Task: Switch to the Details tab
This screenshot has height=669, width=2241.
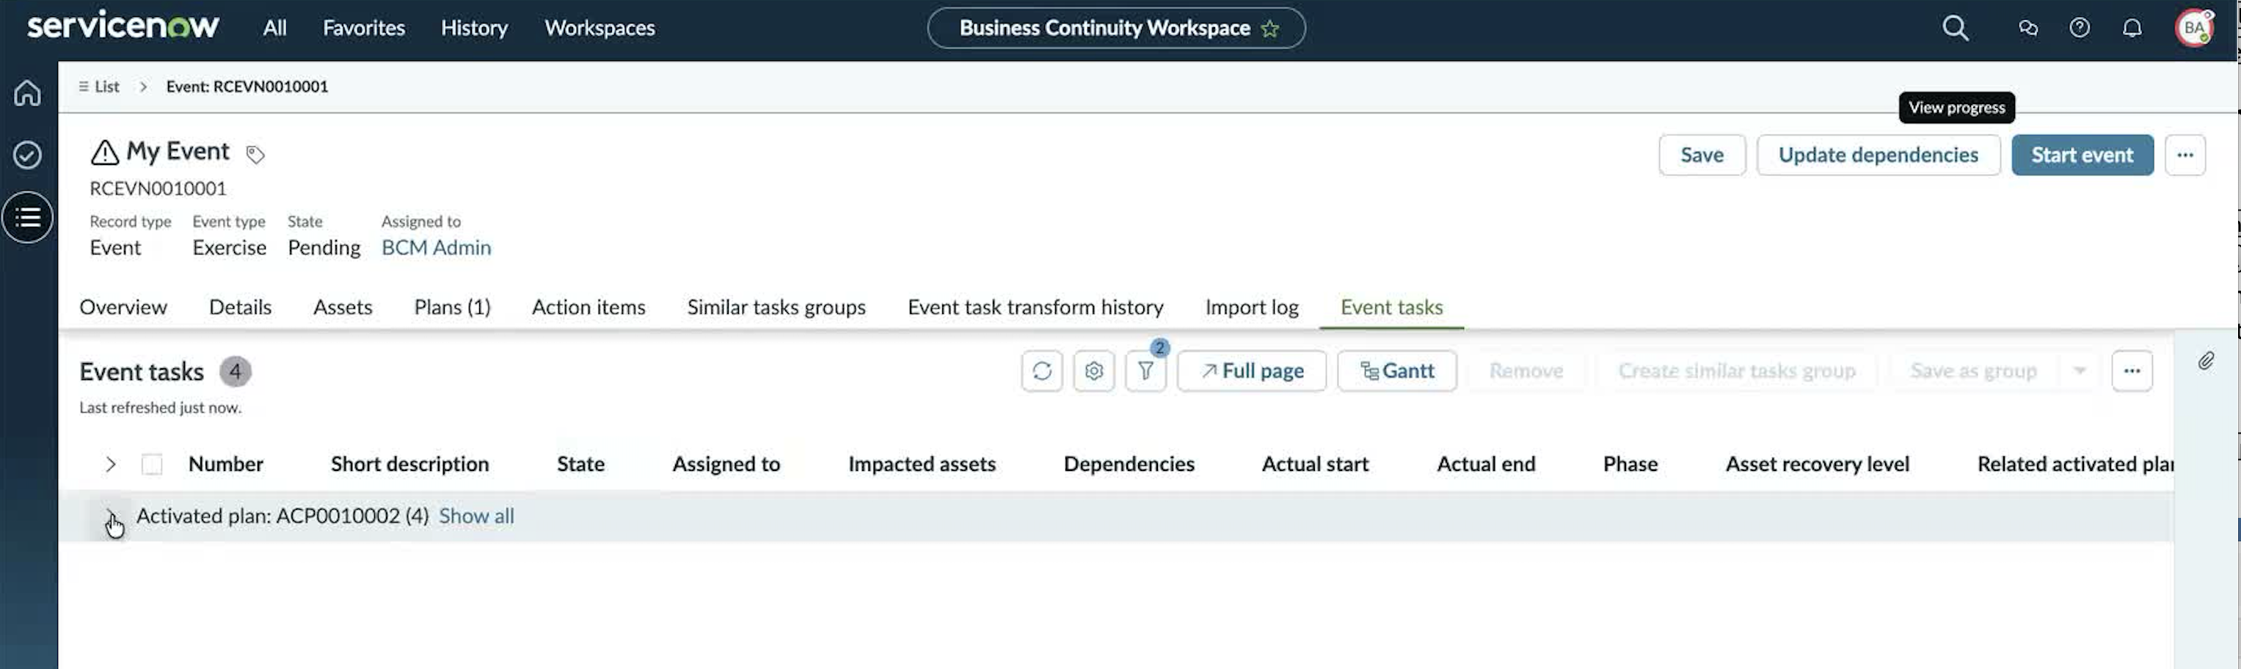Action: [240, 307]
